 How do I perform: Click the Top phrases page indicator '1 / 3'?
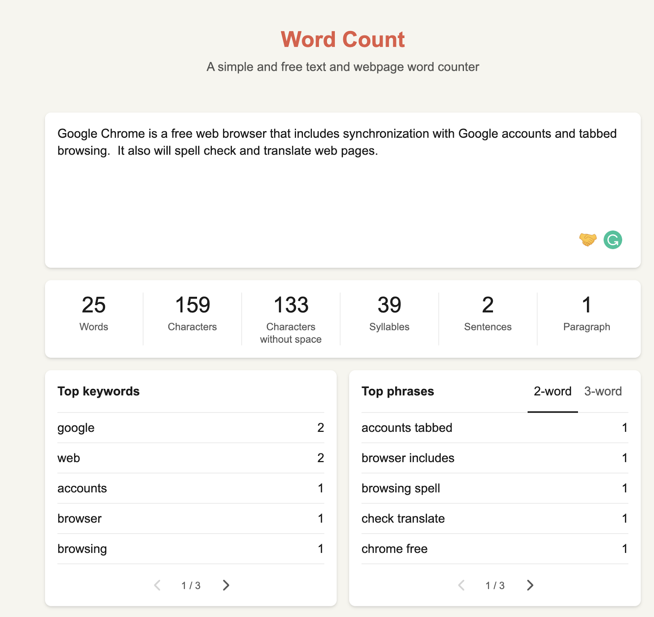(495, 586)
